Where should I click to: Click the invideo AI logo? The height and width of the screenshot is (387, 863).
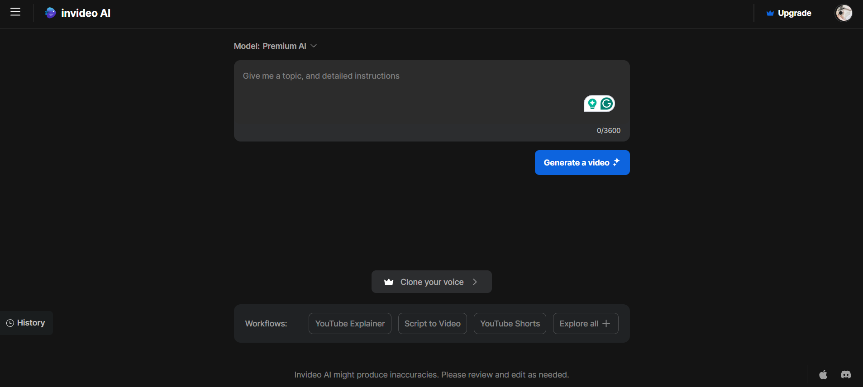tap(78, 13)
